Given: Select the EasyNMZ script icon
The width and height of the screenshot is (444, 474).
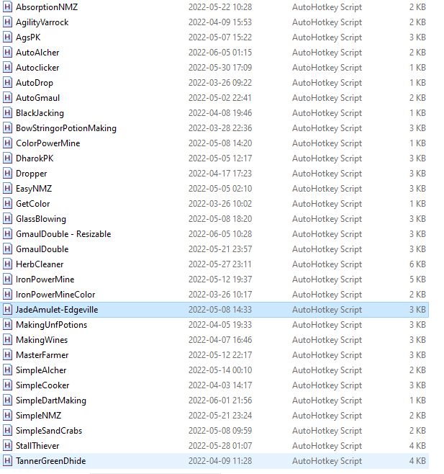Looking at the screenshot, I should (x=7, y=188).
